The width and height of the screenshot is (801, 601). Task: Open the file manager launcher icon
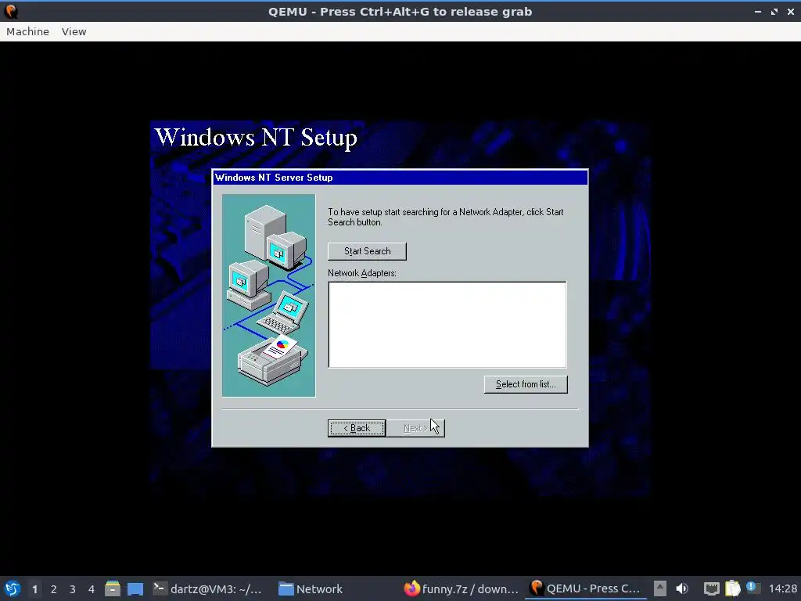[113, 588]
